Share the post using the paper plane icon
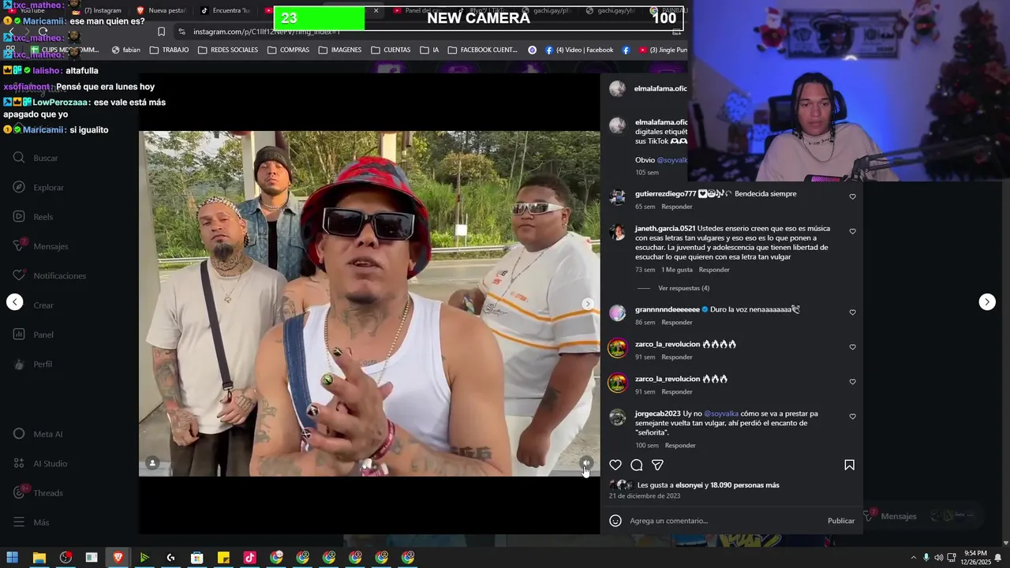1010x568 pixels. (657, 465)
